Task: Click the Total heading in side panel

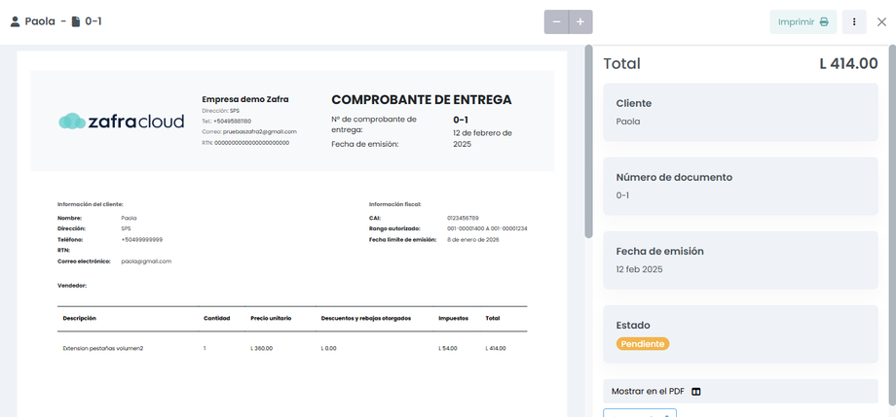Action: [x=621, y=64]
